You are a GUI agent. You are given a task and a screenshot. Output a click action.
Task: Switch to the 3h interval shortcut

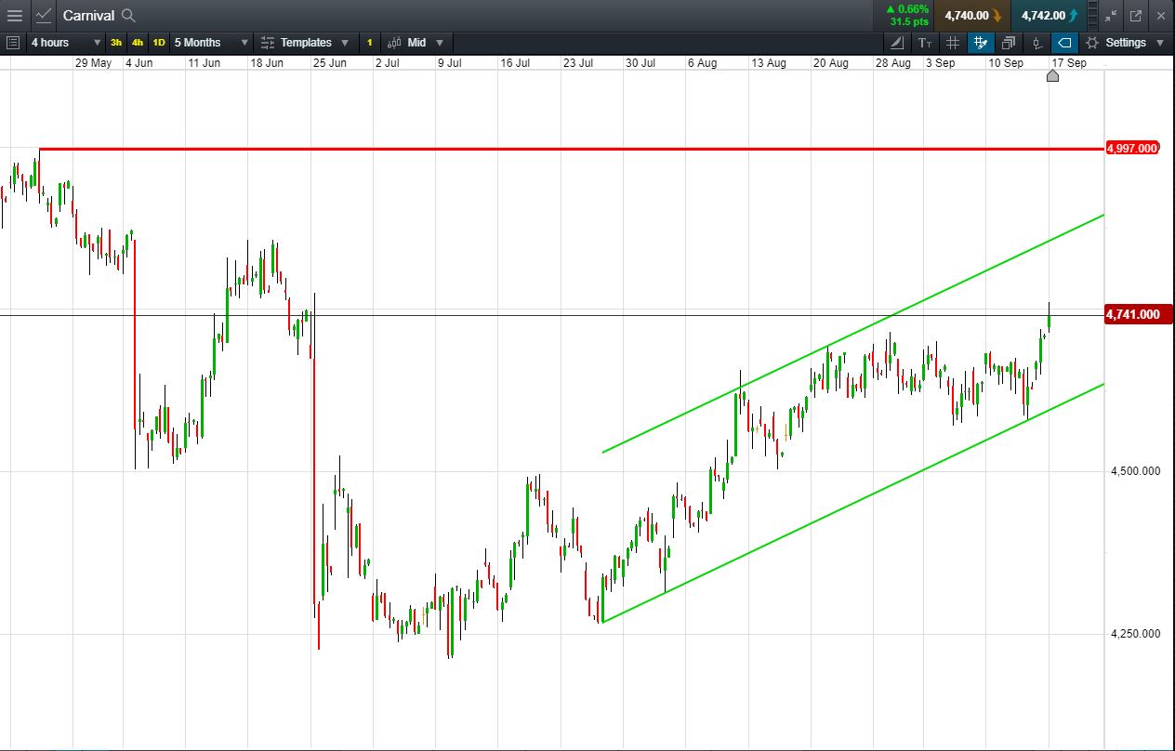click(x=116, y=43)
